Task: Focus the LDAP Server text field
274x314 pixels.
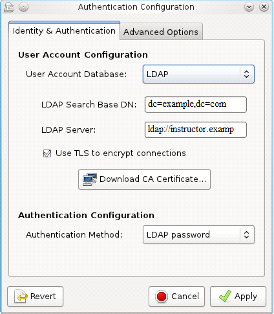Action: pos(196,129)
